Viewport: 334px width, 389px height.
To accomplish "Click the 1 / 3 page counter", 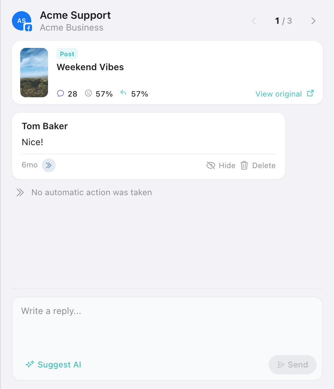I will click(x=284, y=21).
